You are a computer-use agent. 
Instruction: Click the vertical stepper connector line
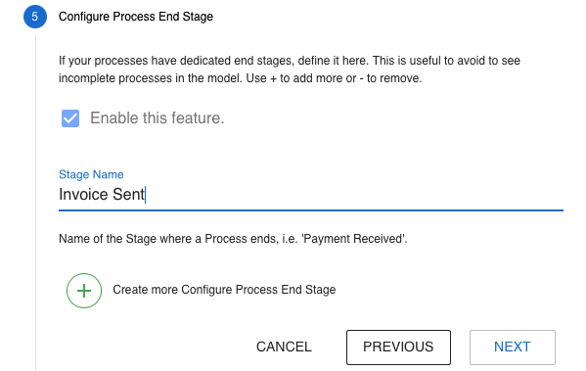35,203
